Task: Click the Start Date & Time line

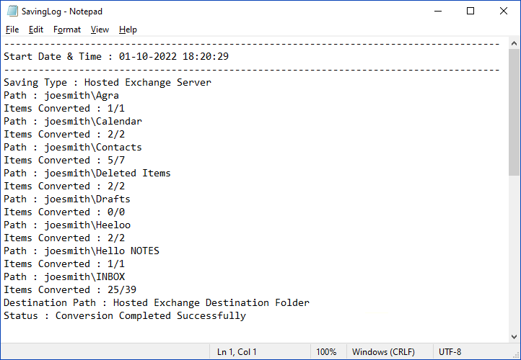Action: click(x=116, y=56)
